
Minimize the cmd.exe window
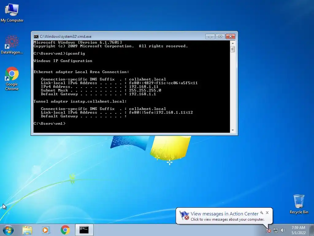point(210,37)
